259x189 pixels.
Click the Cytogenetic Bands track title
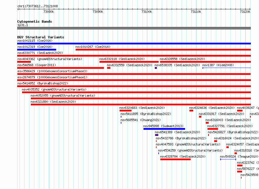click(x=35, y=21)
